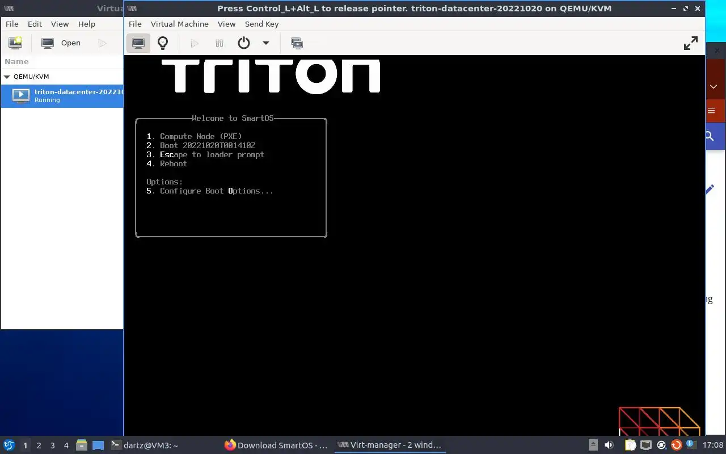Click the orange update notifier tray icon
The image size is (726, 454).
click(676, 445)
